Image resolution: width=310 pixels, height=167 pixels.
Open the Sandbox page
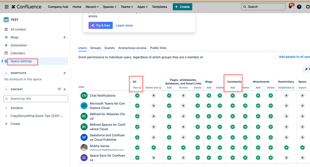[17, 108]
